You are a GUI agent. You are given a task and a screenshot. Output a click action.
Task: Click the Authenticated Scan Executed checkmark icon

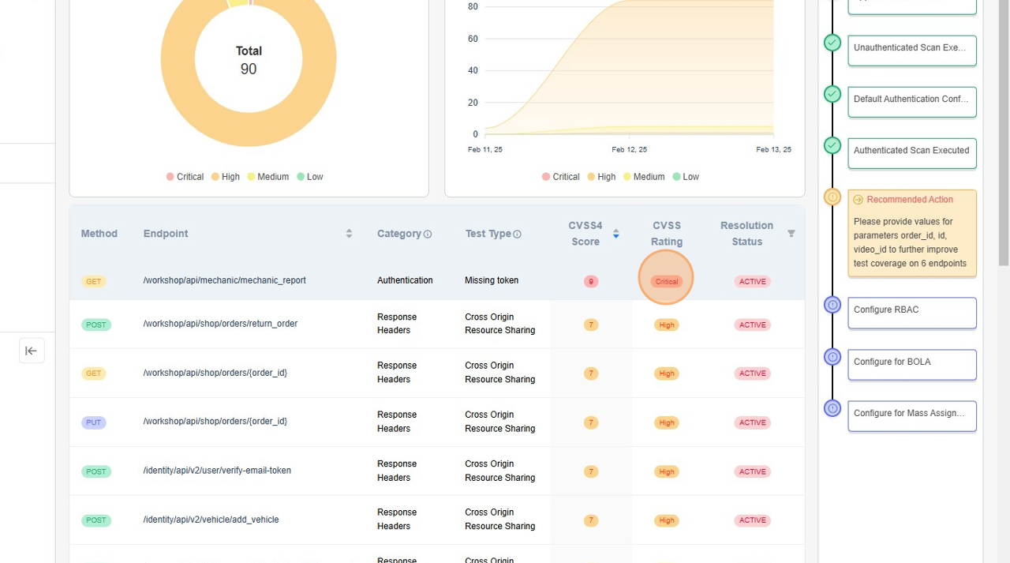(832, 145)
